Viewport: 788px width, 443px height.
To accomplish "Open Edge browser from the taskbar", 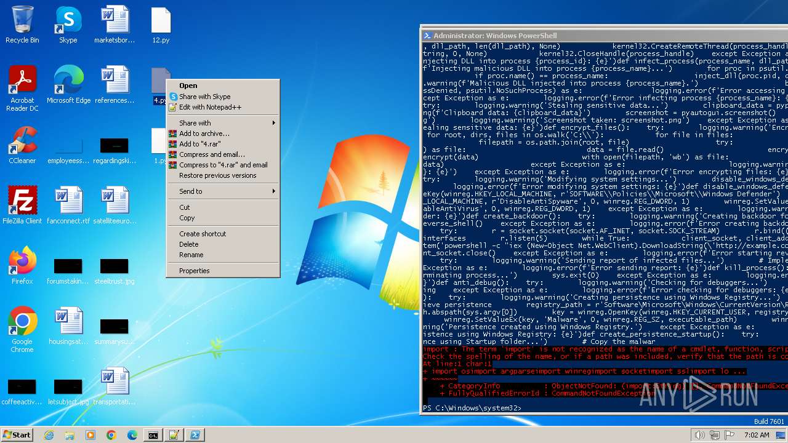I will [x=132, y=435].
